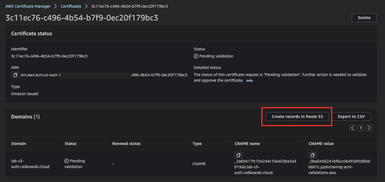Click the Pending validation status in domain row

coord(75,164)
